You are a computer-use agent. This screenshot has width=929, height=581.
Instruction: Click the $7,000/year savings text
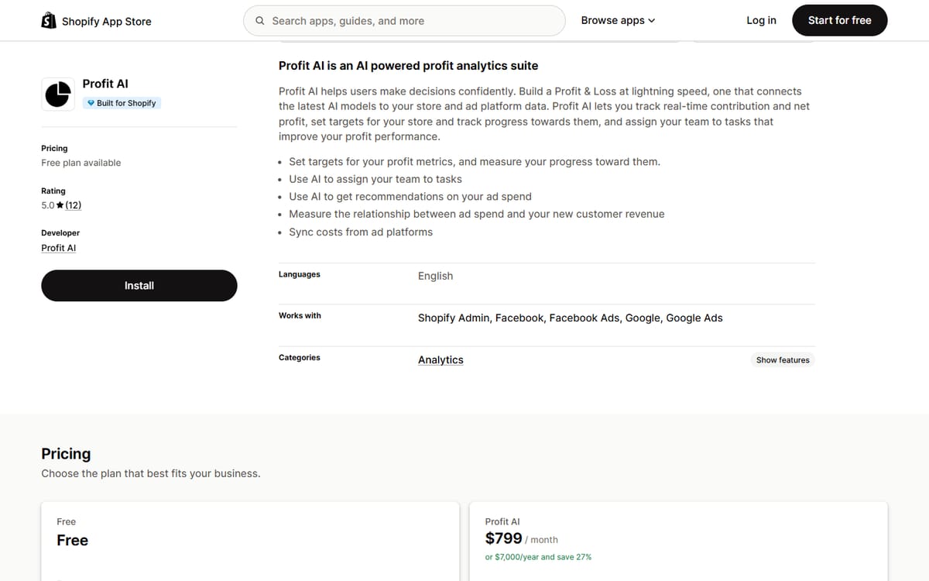[x=539, y=557]
